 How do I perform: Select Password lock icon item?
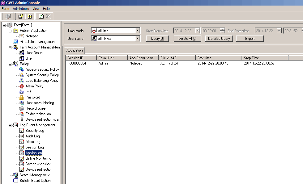[32, 97]
